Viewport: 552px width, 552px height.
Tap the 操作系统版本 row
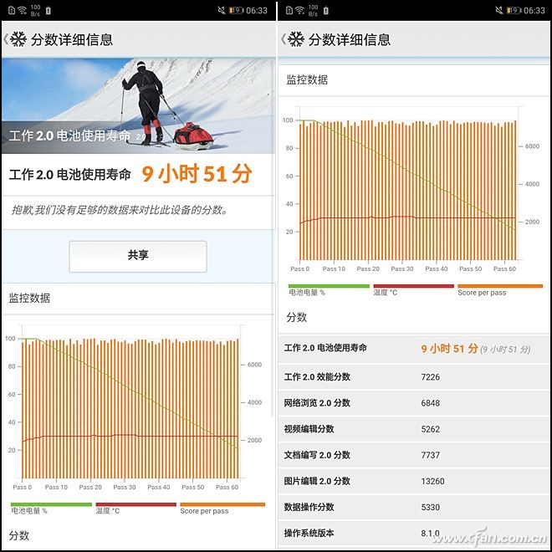click(414, 533)
